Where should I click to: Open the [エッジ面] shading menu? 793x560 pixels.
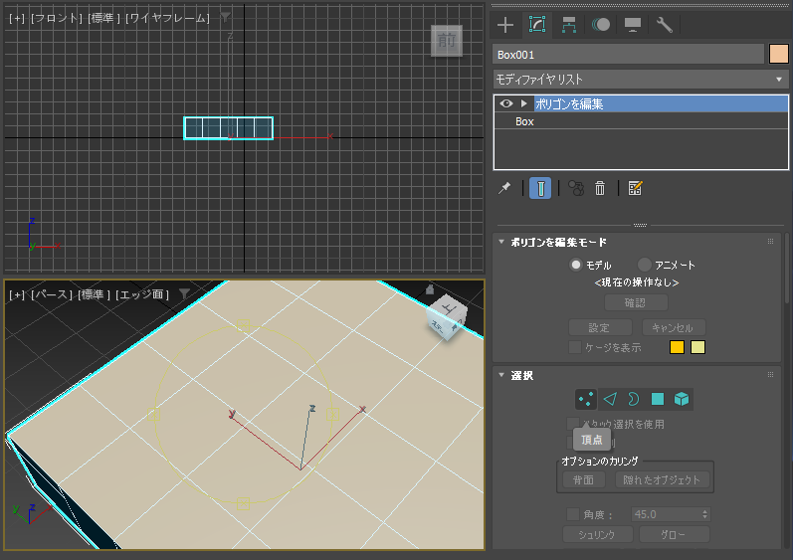(142, 294)
